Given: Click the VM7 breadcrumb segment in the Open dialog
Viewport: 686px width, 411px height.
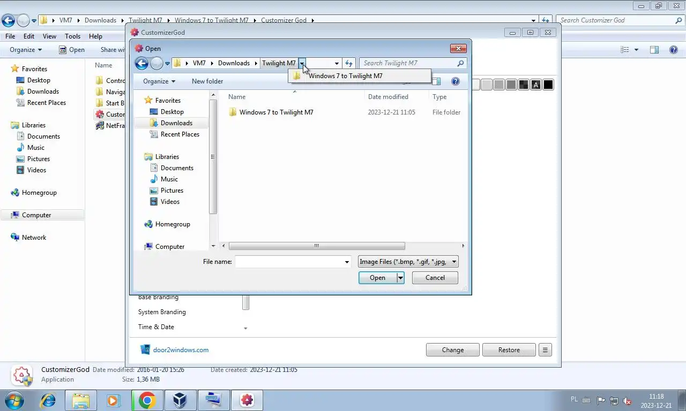Looking at the screenshot, I should click(199, 63).
